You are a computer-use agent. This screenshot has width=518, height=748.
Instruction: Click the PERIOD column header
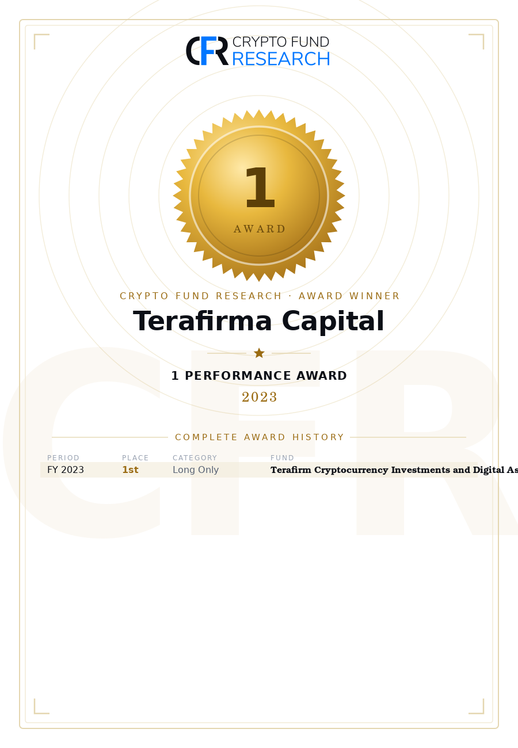click(63, 458)
